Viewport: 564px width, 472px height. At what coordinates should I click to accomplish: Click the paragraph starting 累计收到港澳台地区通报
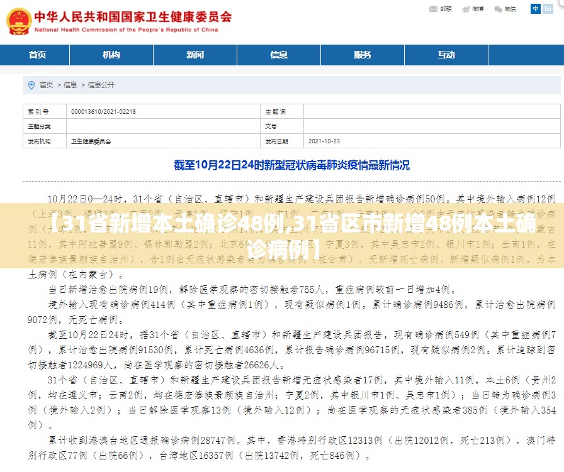[x=291, y=448]
